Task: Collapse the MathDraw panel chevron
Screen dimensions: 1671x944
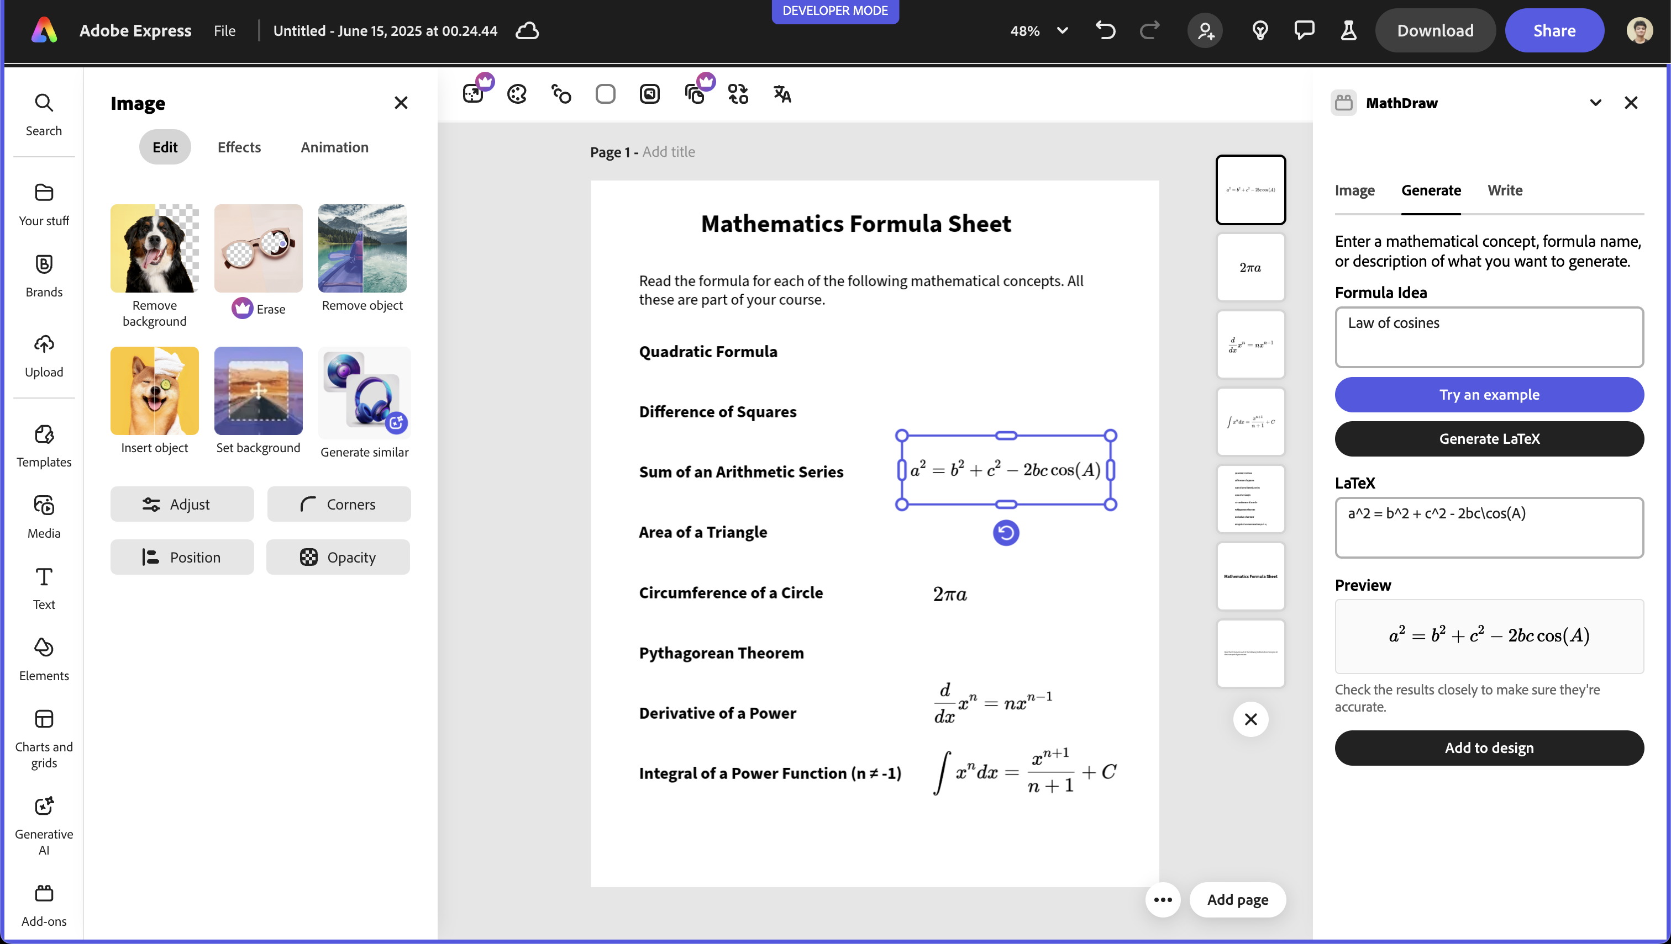Action: coord(1595,103)
